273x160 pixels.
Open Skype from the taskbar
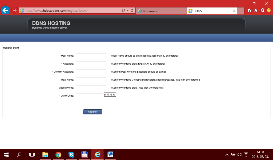[x=71, y=155]
